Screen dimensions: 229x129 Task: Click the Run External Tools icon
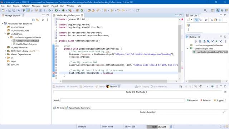click(x=70, y=10)
